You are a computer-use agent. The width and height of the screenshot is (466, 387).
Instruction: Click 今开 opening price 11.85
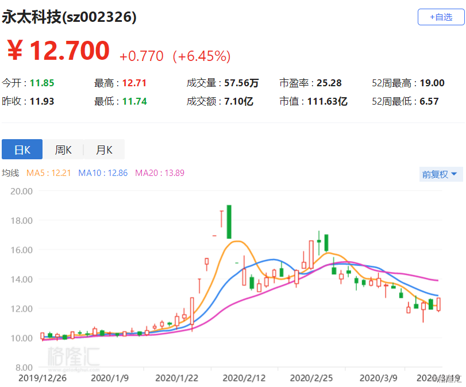(42, 83)
